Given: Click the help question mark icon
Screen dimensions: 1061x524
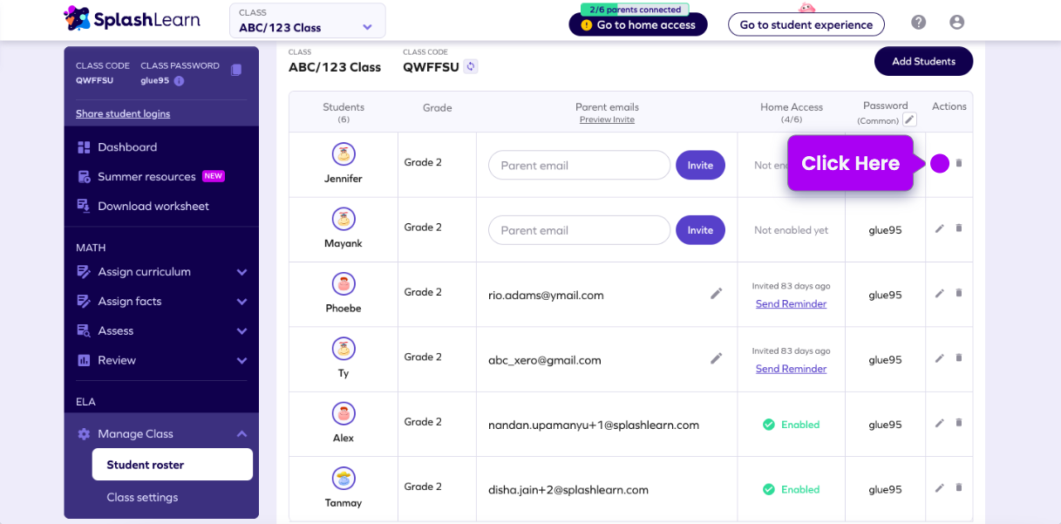Looking at the screenshot, I should pos(918,23).
